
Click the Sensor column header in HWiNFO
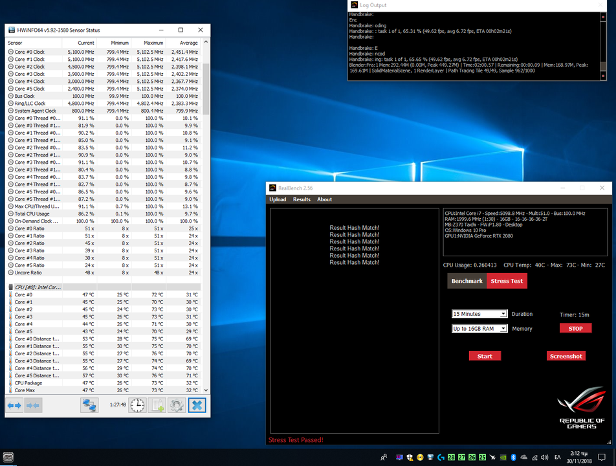coord(34,43)
